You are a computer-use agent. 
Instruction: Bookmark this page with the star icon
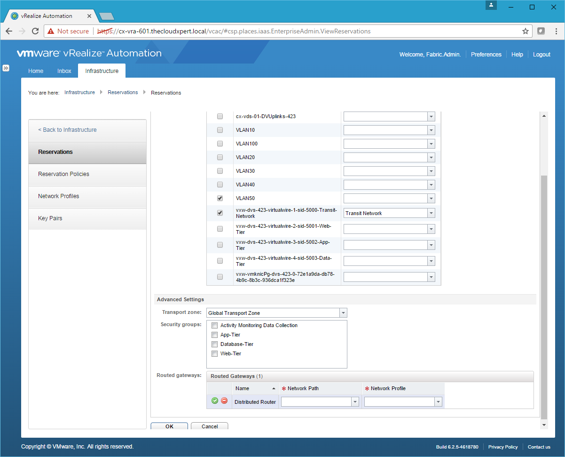pos(525,31)
